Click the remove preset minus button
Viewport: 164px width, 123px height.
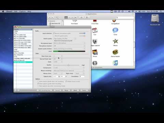pos(18,91)
